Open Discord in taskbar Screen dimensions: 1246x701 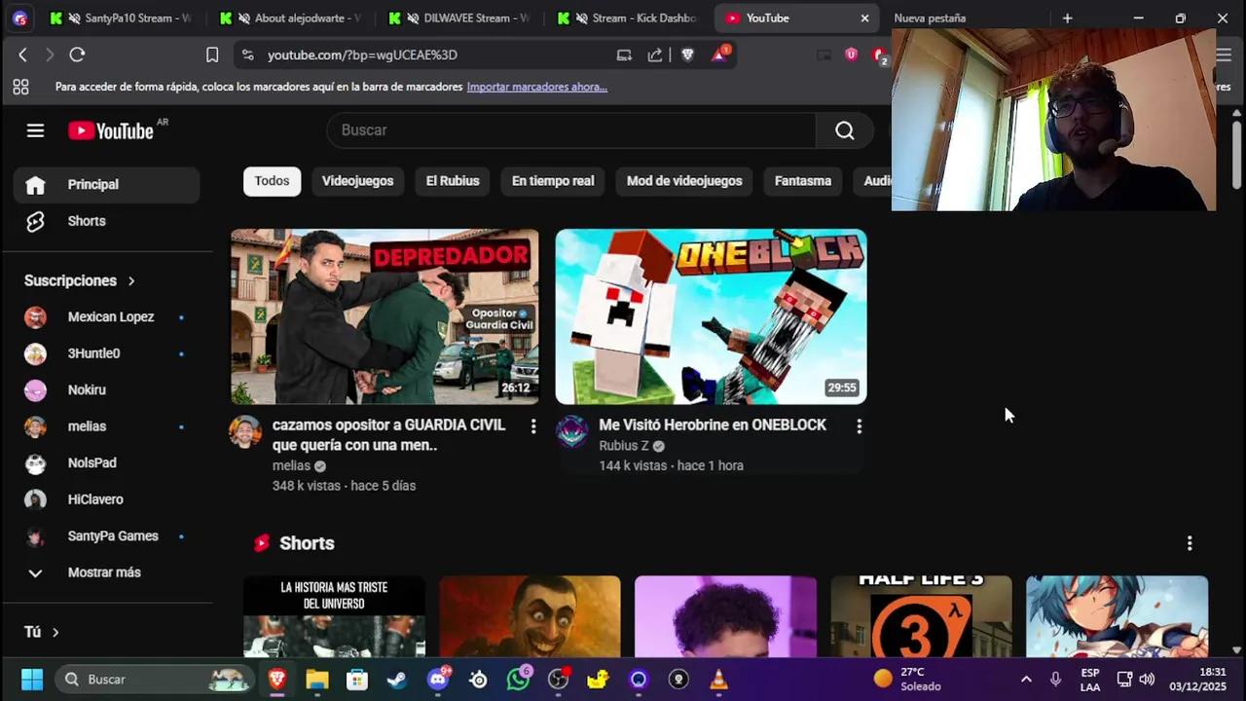pyautogui.click(x=438, y=680)
